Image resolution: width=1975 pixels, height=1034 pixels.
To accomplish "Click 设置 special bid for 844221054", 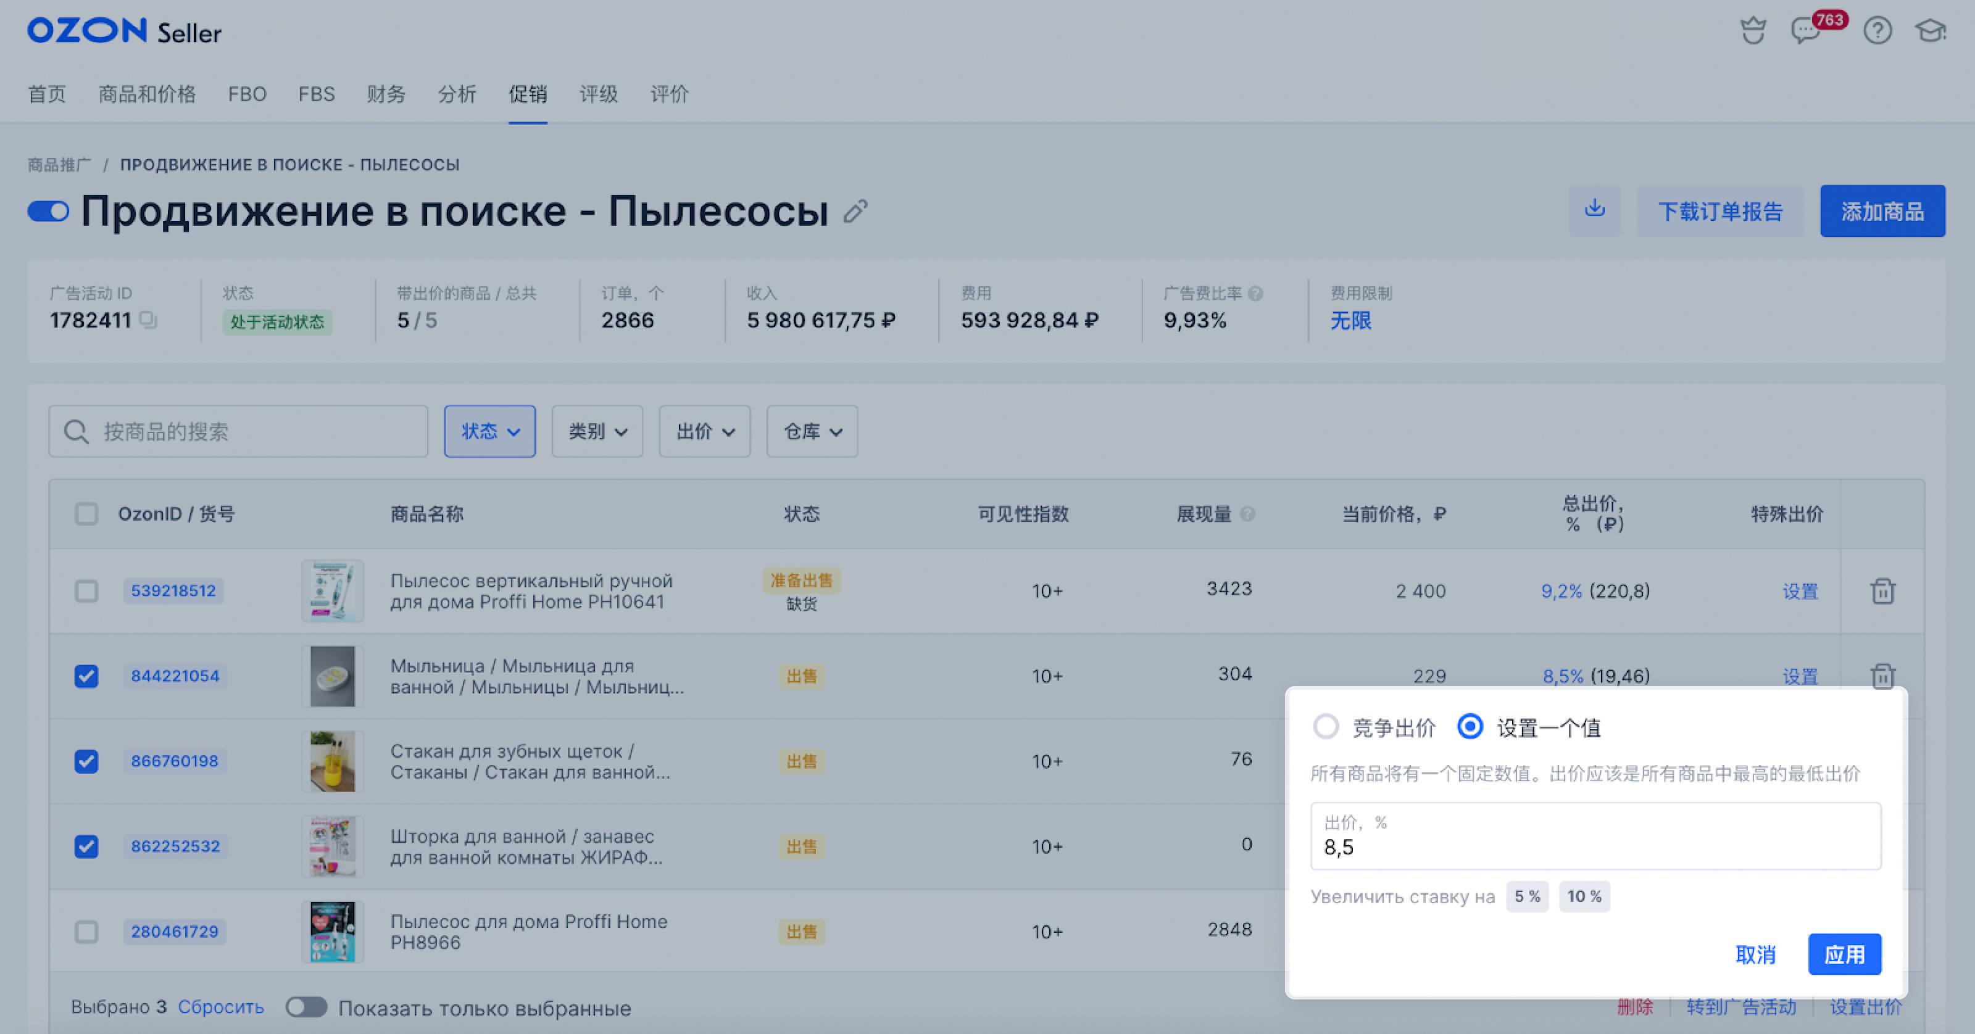I will click(1800, 676).
